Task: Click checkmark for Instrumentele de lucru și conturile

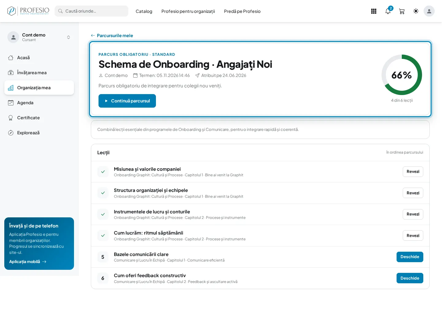Action: [x=103, y=214]
